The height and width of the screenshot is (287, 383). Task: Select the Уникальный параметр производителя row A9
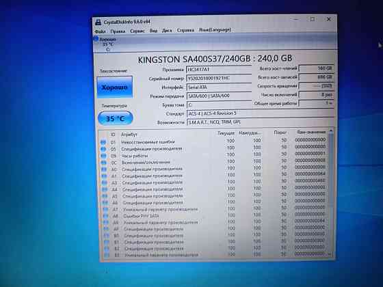pyautogui.click(x=214, y=222)
